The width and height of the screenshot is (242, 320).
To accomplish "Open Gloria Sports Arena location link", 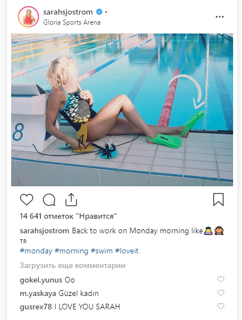I will coord(72,22).
